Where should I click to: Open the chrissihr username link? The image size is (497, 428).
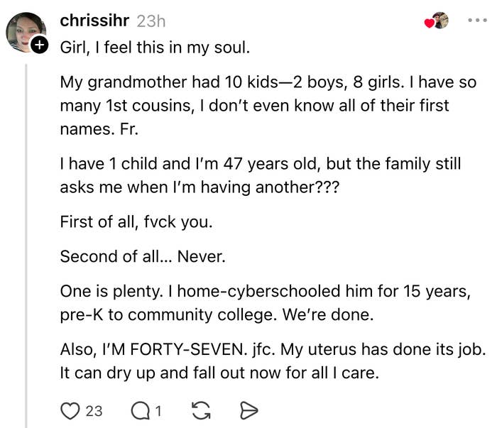pos(94,21)
